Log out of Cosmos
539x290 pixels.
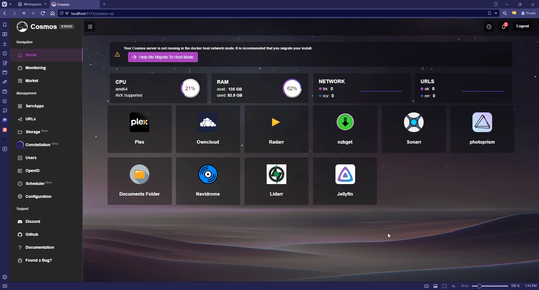[x=523, y=26]
